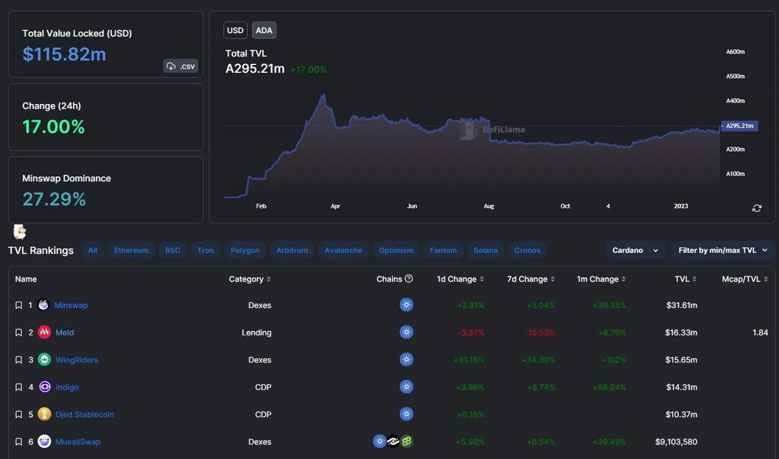Viewport: 779px width, 459px height.
Task: Click the green WingRiders logo
Action: [x=44, y=360]
